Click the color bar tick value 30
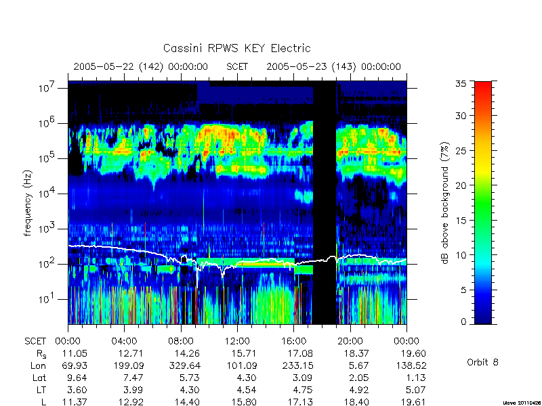This screenshot has width=542, height=406. click(461, 116)
